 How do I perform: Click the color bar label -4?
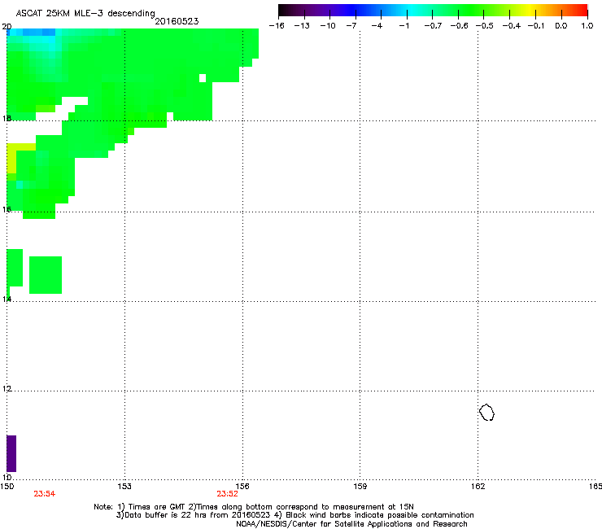tap(377, 26)
